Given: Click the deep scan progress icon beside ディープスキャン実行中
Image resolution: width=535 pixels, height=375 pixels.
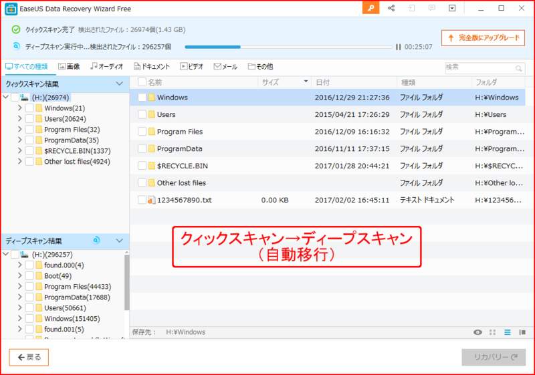Looking at the screenshot, I should coord(16,46).
